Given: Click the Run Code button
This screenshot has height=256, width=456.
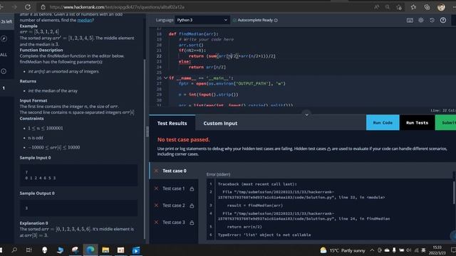Looking at the screenshot, I should tap(383, 122).
